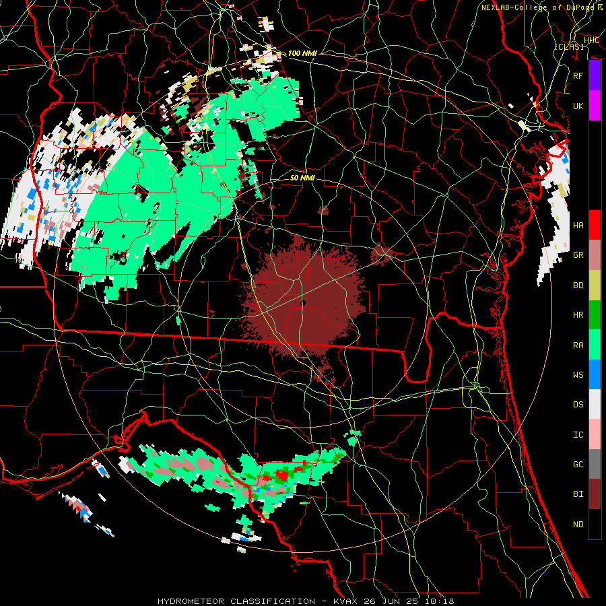Click the HA red legend swatch
Screen dimensions: 606x606
(595, 225)
